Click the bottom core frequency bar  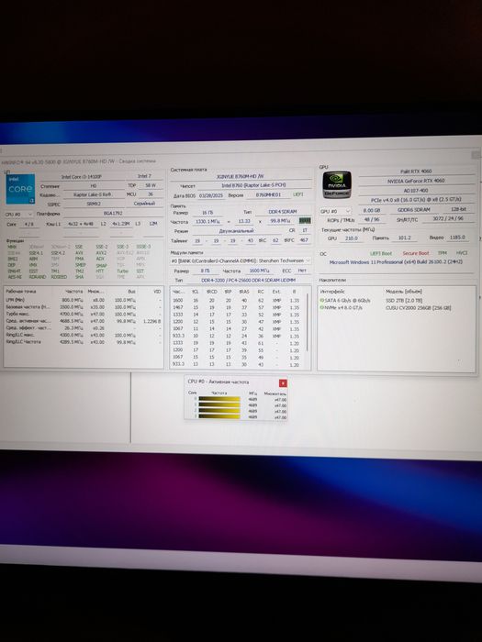(x=219, y=416)
